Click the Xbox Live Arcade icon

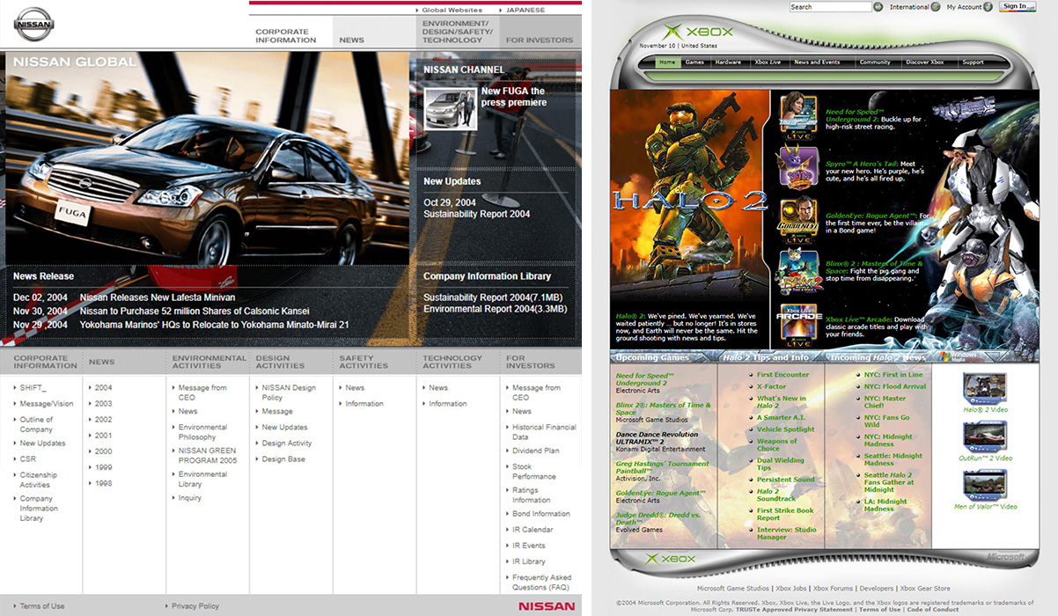coord(797,322)
